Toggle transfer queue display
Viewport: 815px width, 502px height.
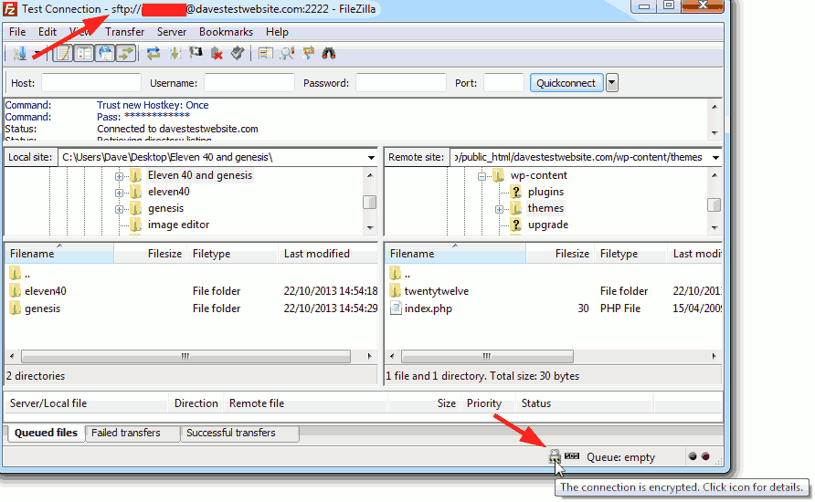[x=126, y=53]
